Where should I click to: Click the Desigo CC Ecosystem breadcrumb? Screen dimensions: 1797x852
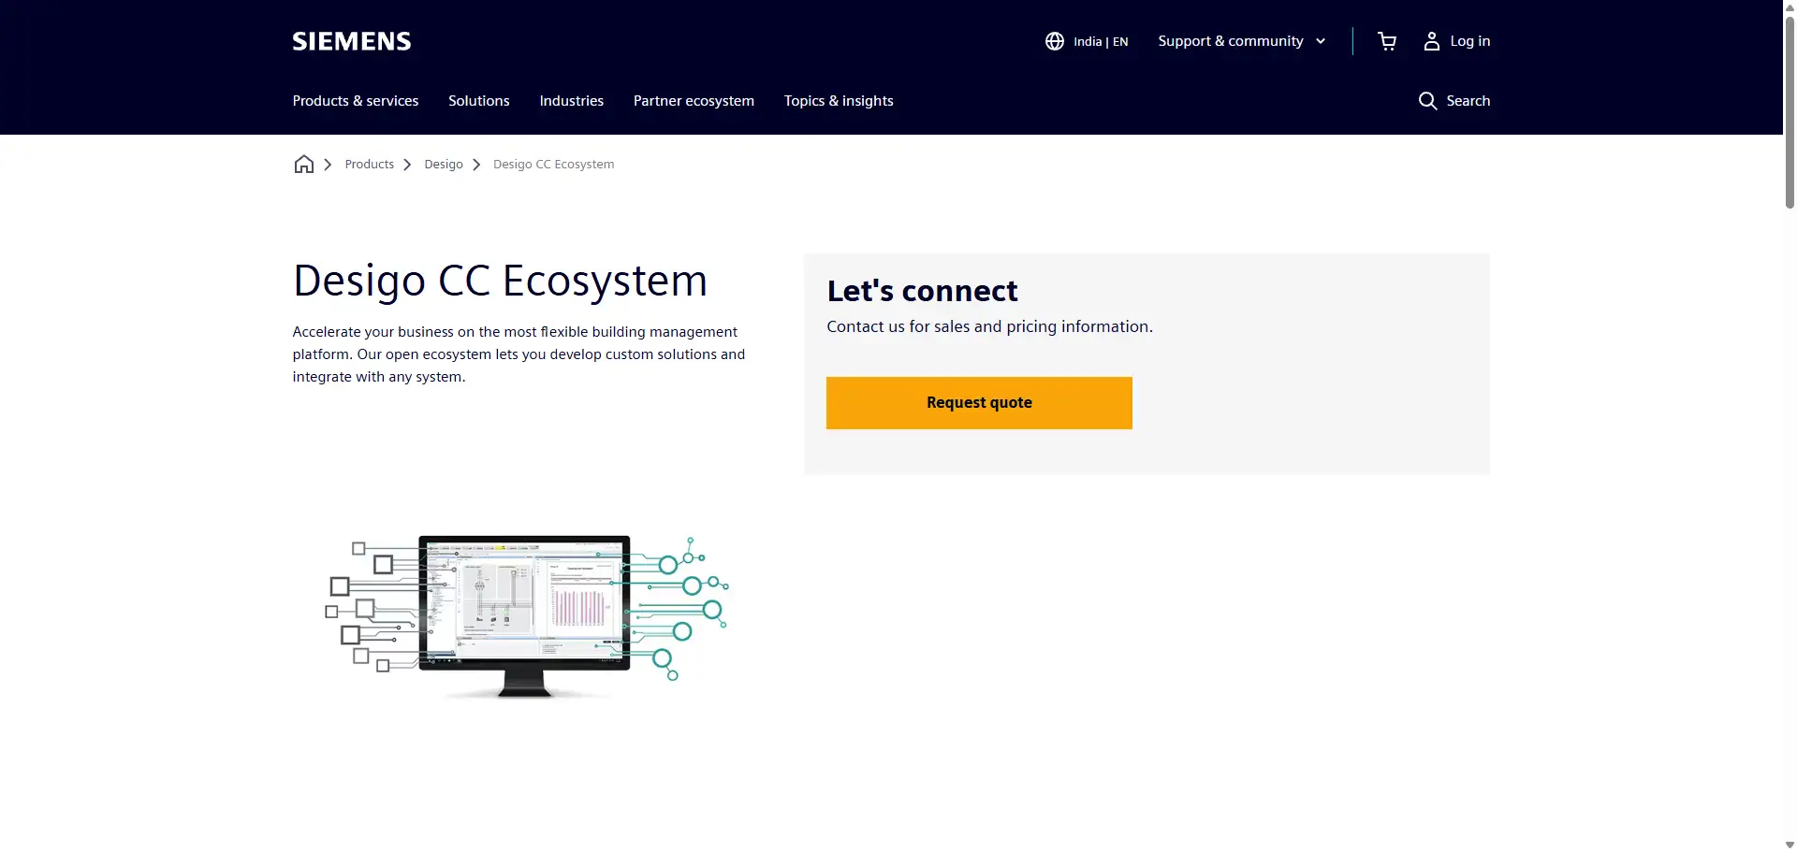(554, 165)
